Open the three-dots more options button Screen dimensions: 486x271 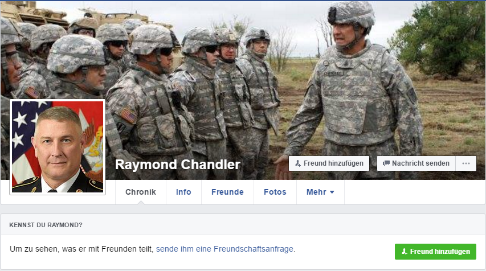(466, 163)
